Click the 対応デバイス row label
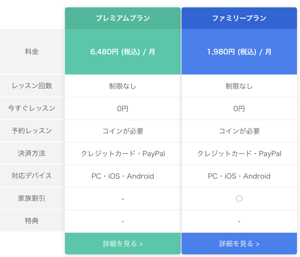 (32, 176)
